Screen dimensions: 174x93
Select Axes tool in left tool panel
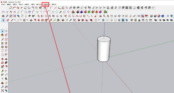[2, 79]
